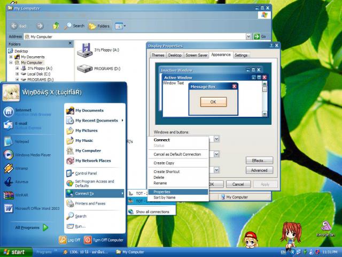Click the Go button beside Address bar
The image size is (342, 257).
pos(260,36)
